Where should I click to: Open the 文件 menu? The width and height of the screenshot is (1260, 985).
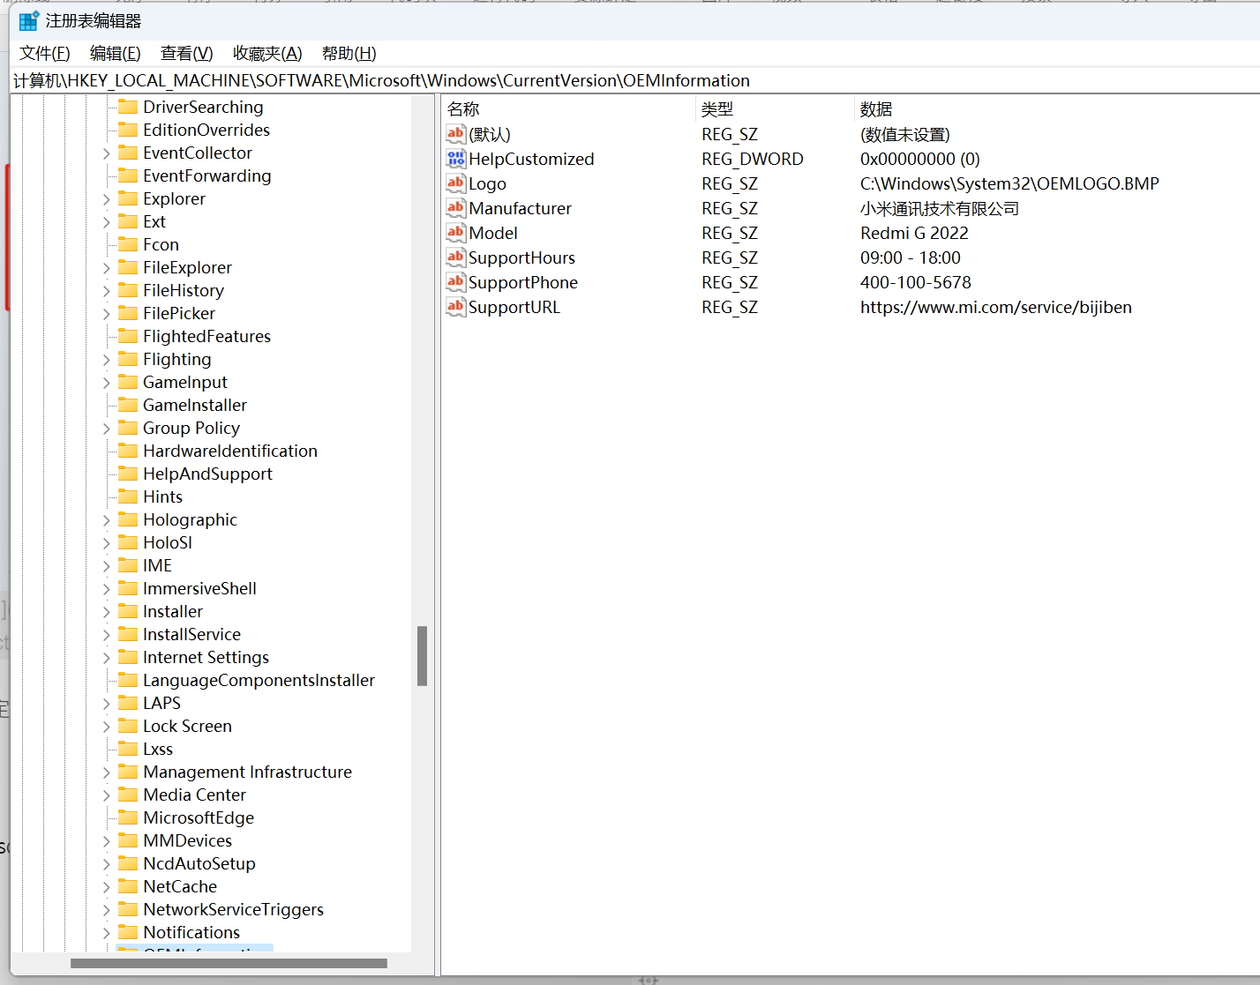tap(43, 53)
